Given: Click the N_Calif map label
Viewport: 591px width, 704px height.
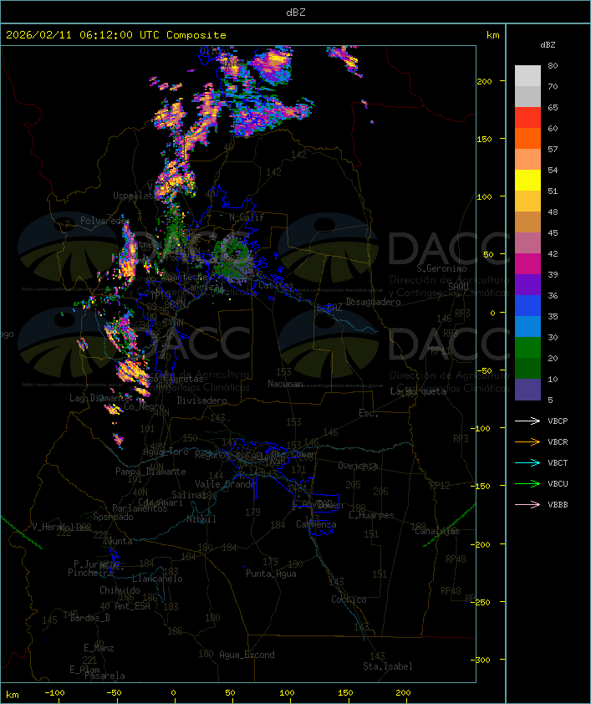Looking at the screenshot, I should click(247, 217).
